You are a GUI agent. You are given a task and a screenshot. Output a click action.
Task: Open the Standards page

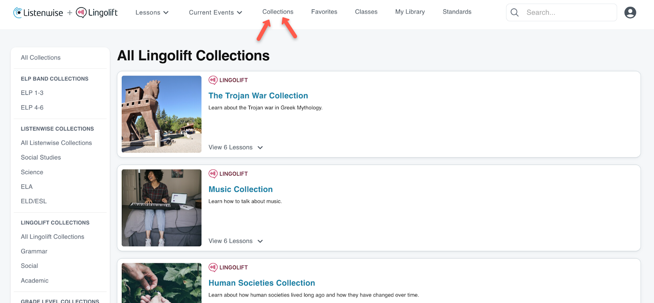457,12
